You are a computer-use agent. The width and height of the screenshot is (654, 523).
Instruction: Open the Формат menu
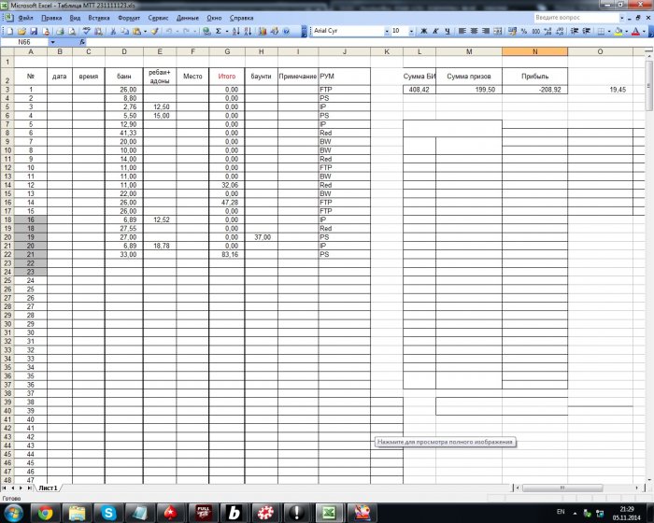click(129, 18)
